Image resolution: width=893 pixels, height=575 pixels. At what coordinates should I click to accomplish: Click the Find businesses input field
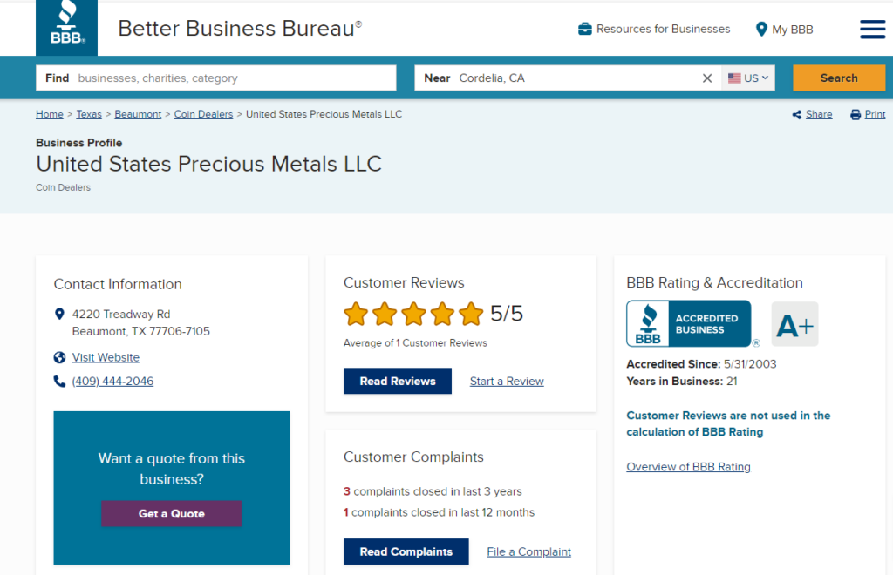216,78
